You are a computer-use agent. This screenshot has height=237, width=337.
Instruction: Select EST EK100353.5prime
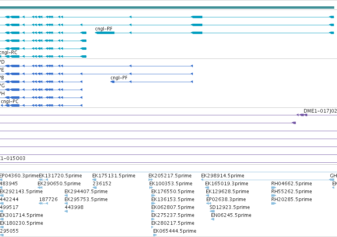click(x=171, y=184)
